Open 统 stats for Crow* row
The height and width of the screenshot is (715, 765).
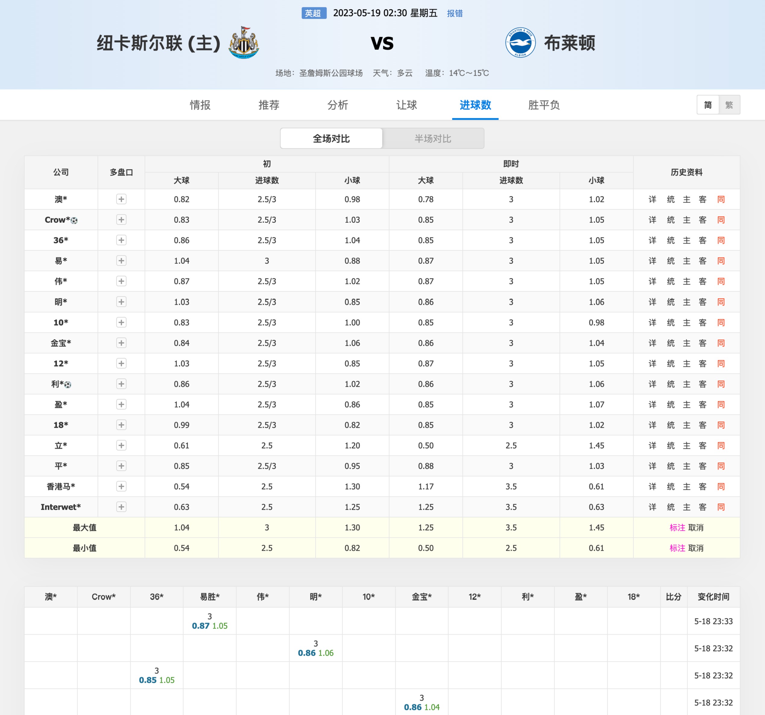coord(671,220)
